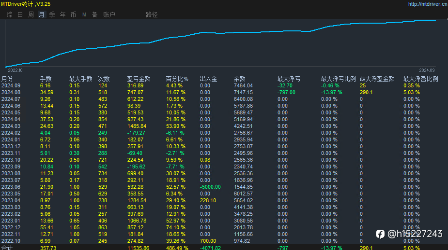This screenshot has width=448, height=250.
Task: Click the 2022.10 chart start date label
Action: 15,70
